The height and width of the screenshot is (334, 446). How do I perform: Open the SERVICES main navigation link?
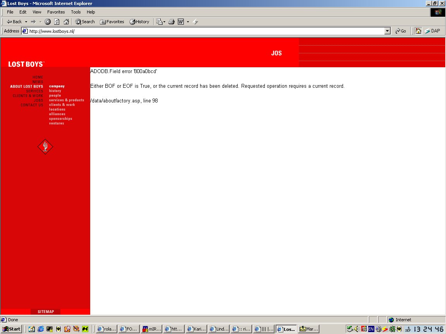[x=34, y=91]
